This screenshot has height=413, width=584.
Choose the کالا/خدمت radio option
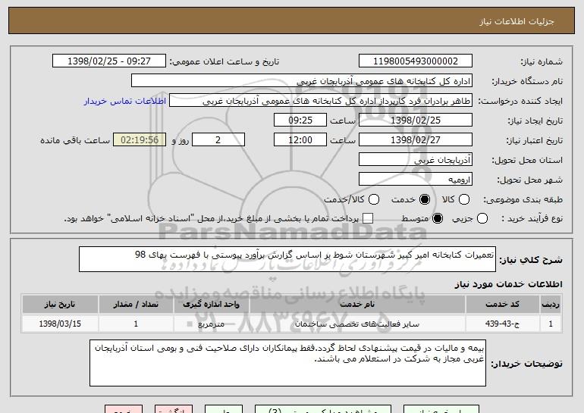(372, 199)
